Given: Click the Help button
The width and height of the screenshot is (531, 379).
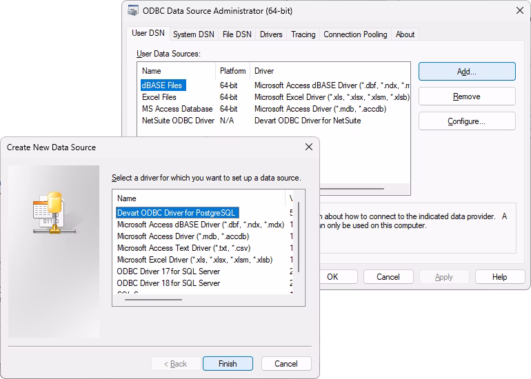Looking at the screenshot, I should click(x=500, y=277).
